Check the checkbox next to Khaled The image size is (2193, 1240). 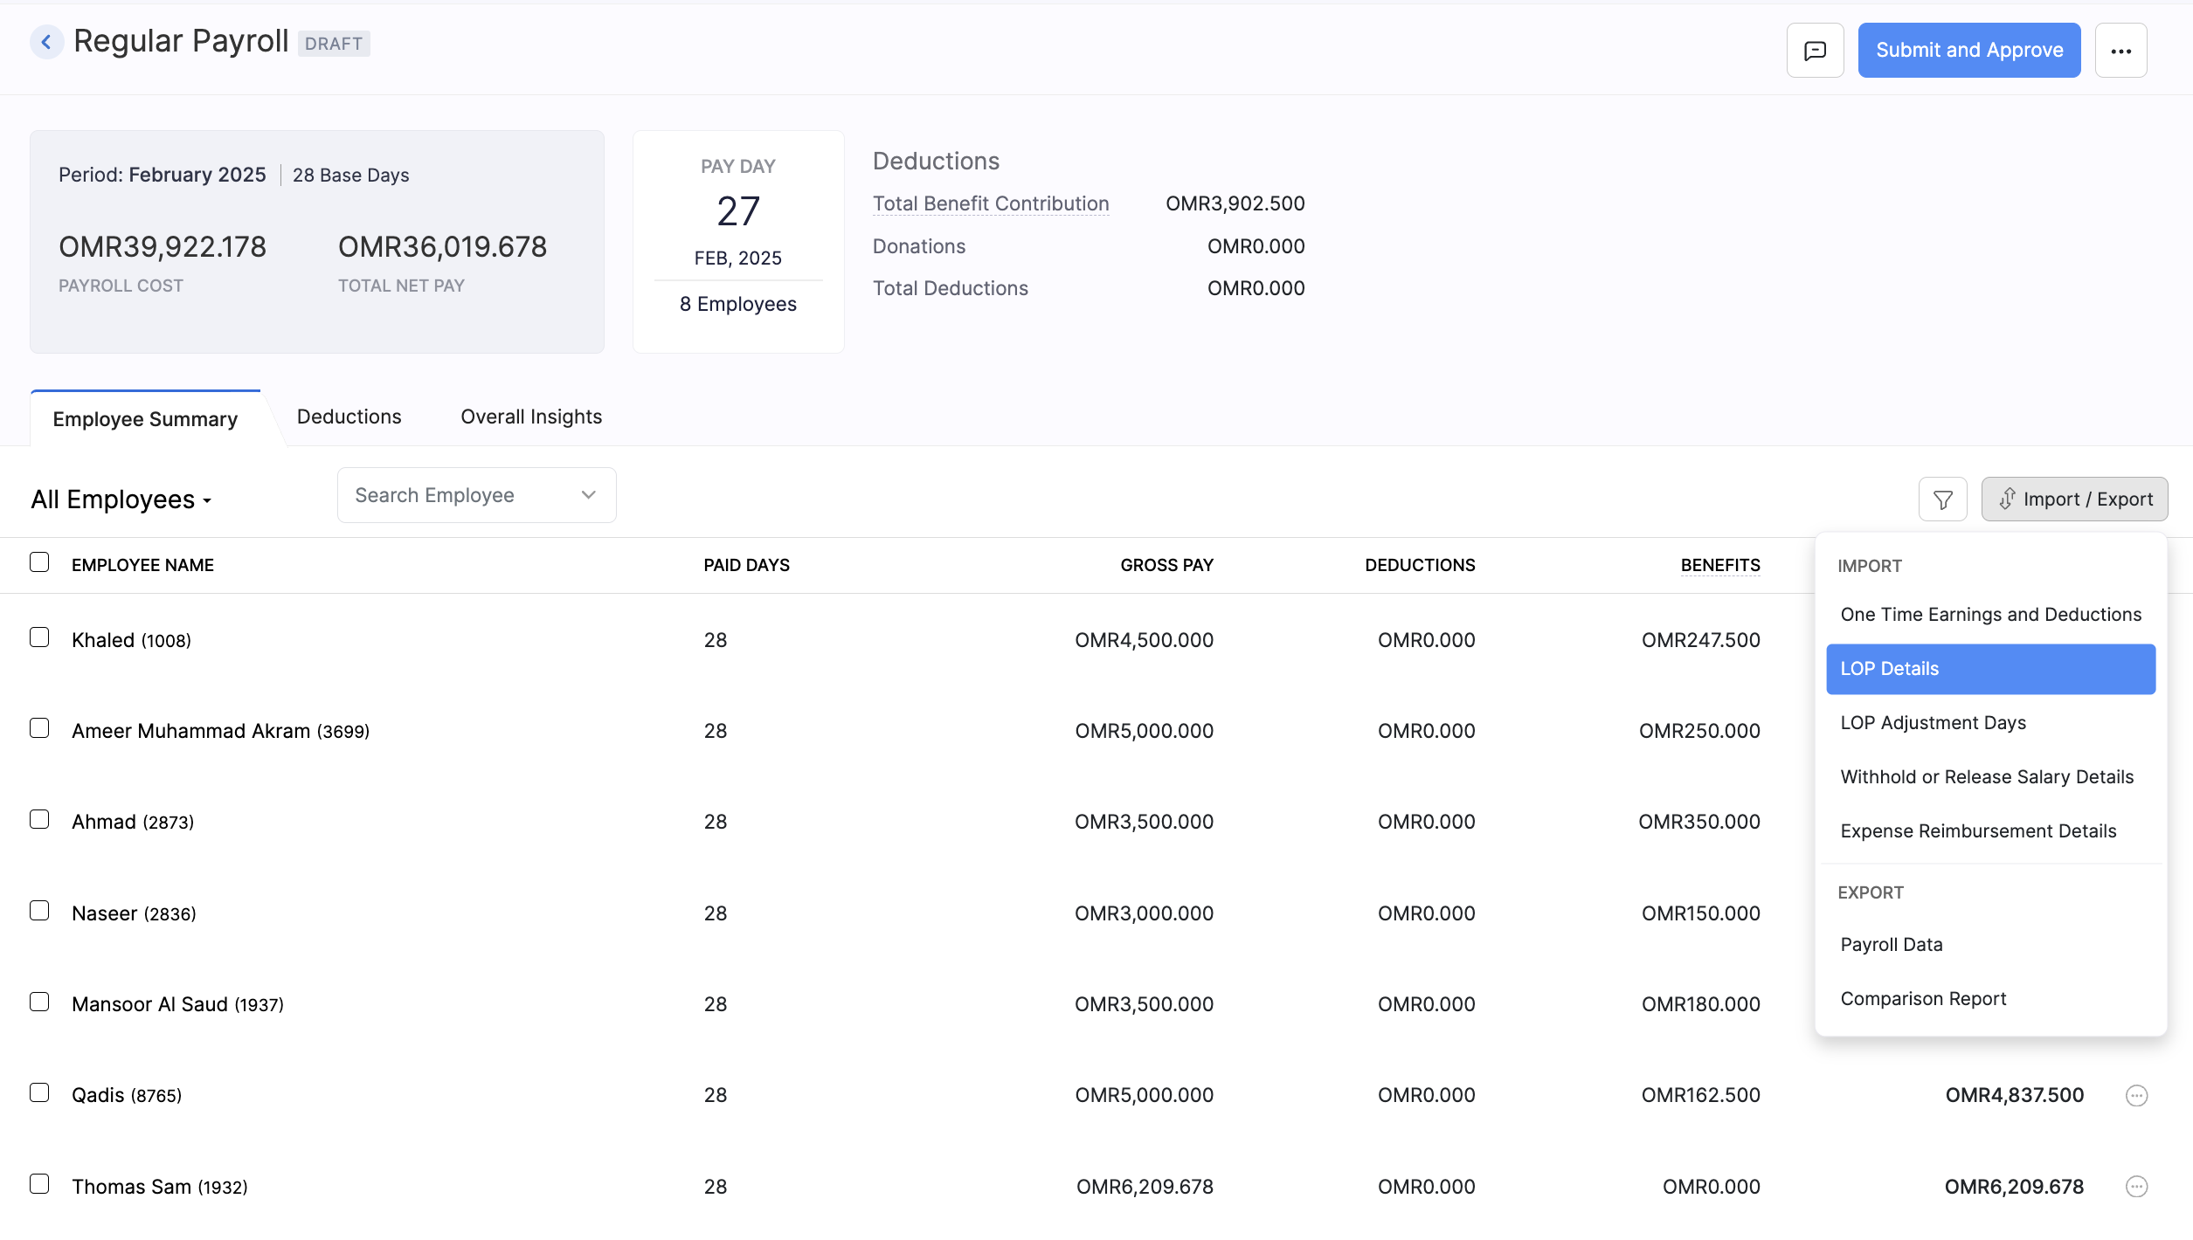[x=39, y=637]
